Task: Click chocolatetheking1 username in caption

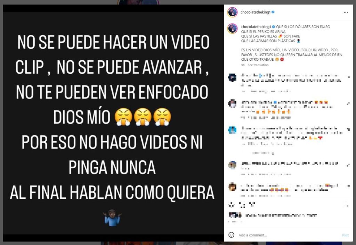Action: 256,27
